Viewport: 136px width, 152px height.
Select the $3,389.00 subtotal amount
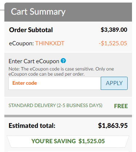[x=114, y=30]
